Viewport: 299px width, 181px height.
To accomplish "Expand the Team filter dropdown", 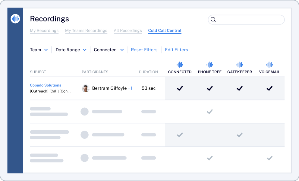I will 39,50.
